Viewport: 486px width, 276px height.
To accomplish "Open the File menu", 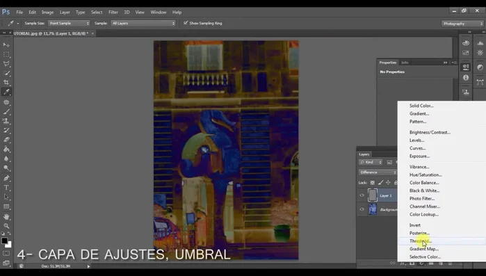I will (x=19, y=12).
